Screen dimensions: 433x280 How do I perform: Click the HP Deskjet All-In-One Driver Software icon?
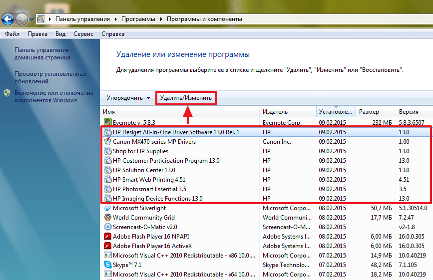click(108, 132)
